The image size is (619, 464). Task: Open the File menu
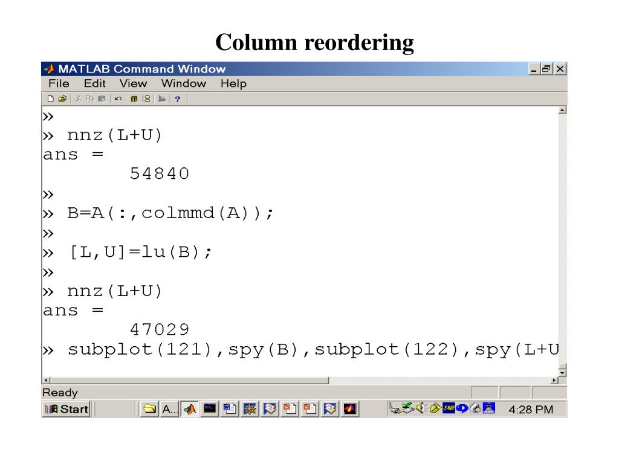pyautogui.click(x=59, y=83)
